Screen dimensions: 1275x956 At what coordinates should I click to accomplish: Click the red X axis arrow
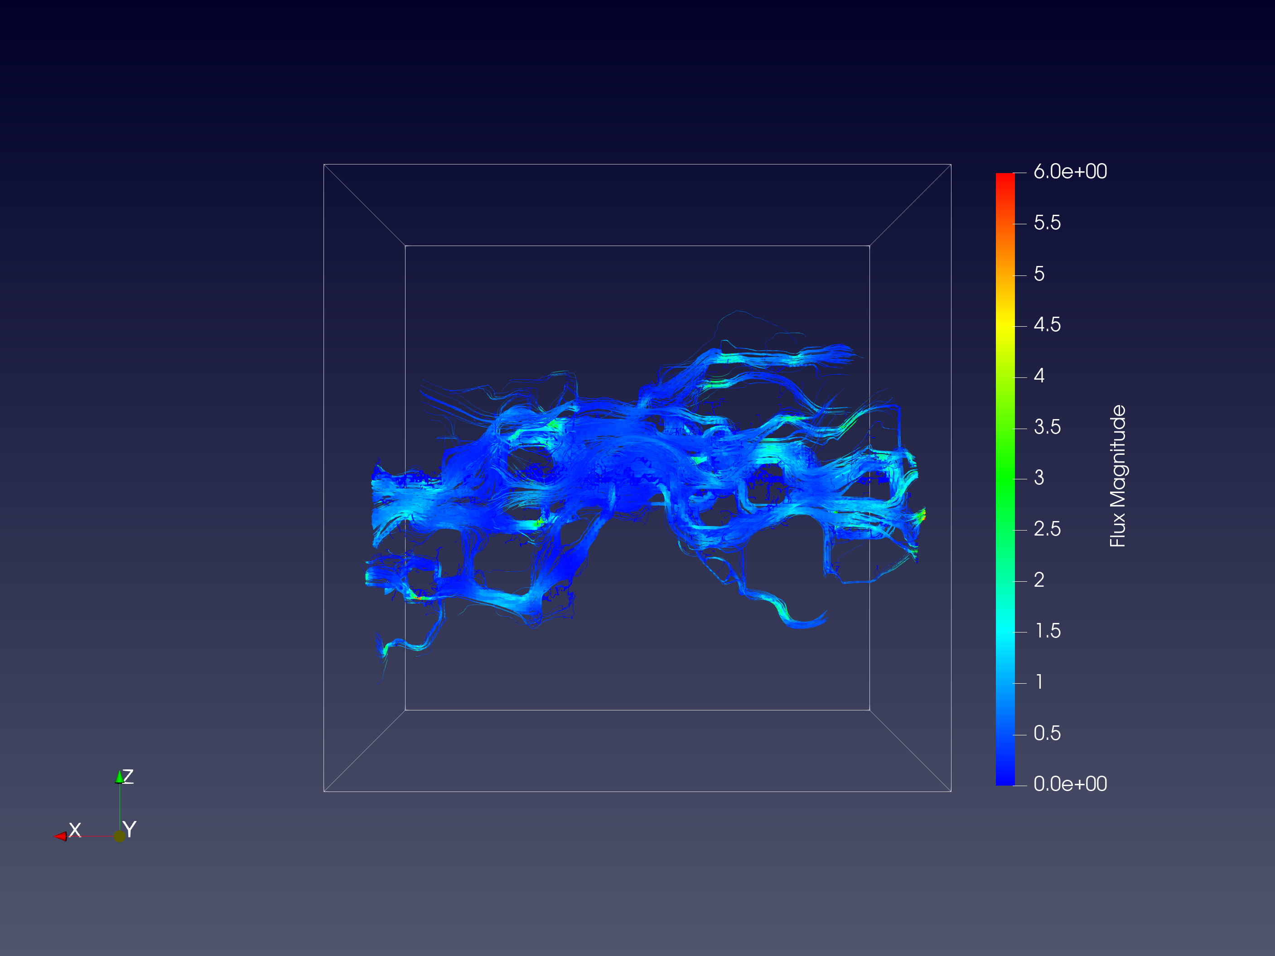point(61,836)
